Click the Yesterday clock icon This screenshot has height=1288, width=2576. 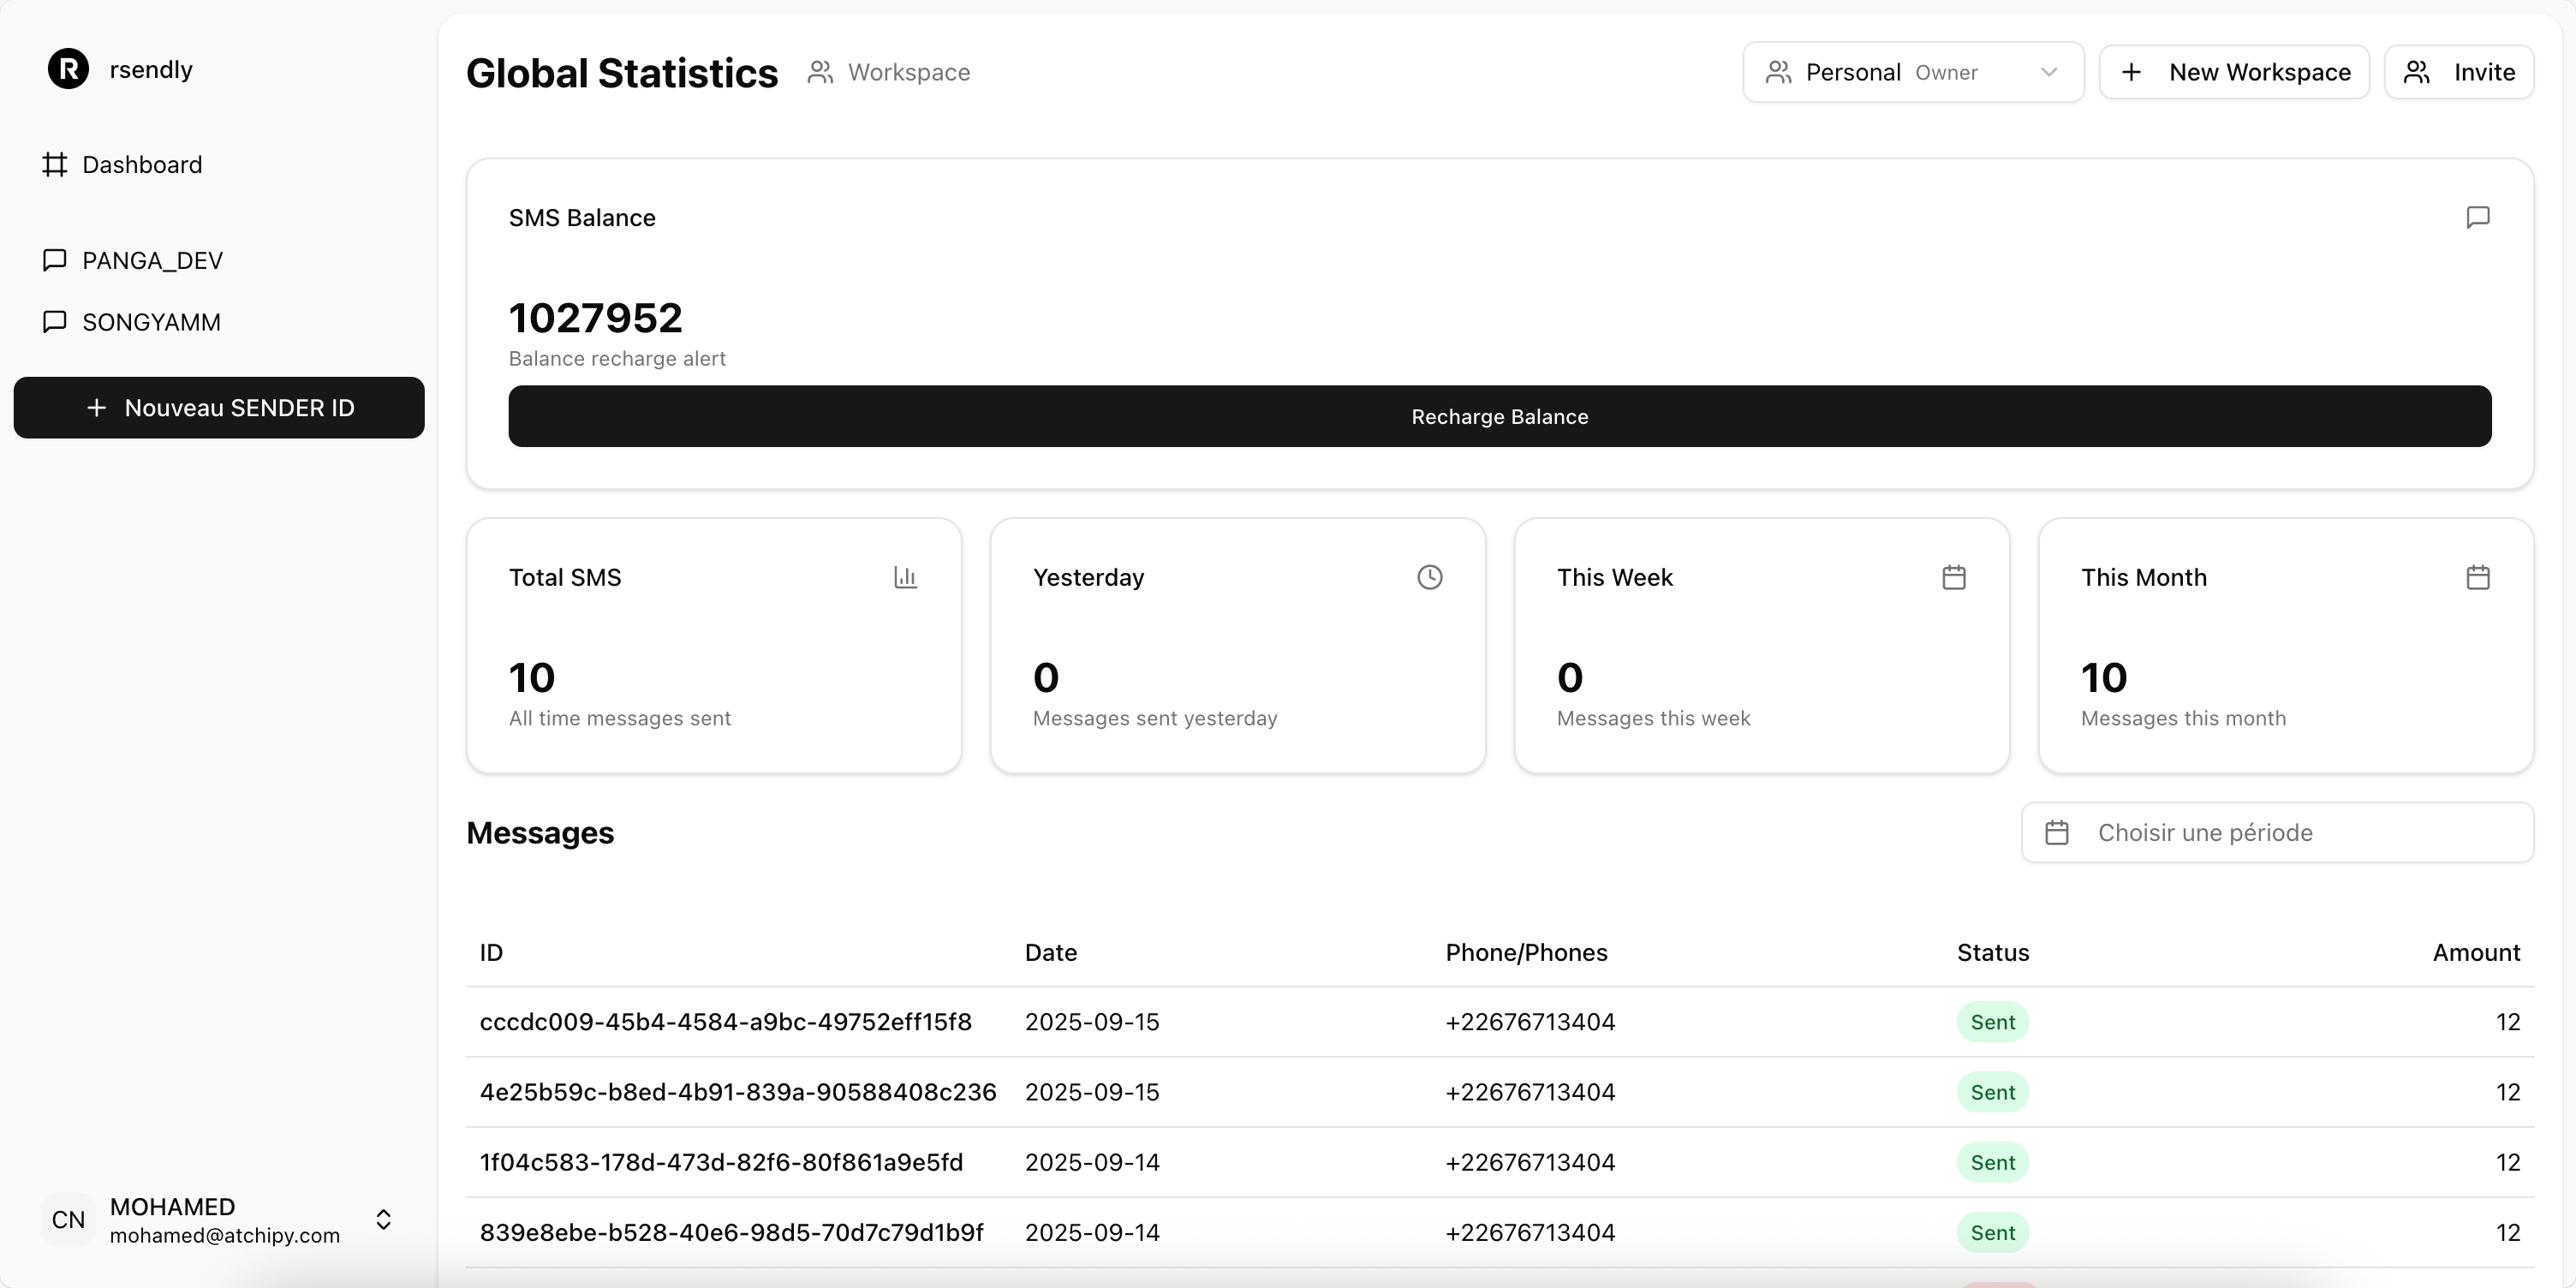pos(1429,577)
